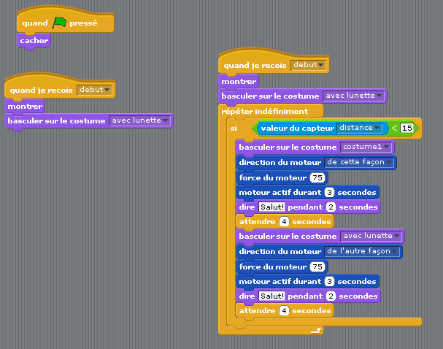Click the second 'direction du moteur' block label
Screen dimensions: 443x349
click(280, 251)
